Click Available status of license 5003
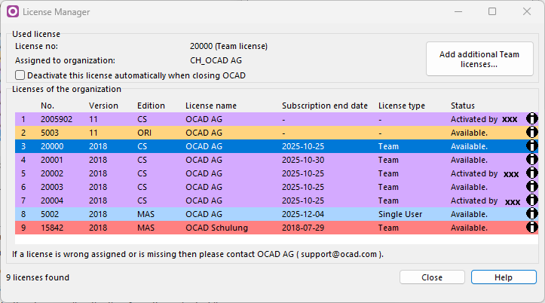Screen dimensions: 545x303 [469, 133]
